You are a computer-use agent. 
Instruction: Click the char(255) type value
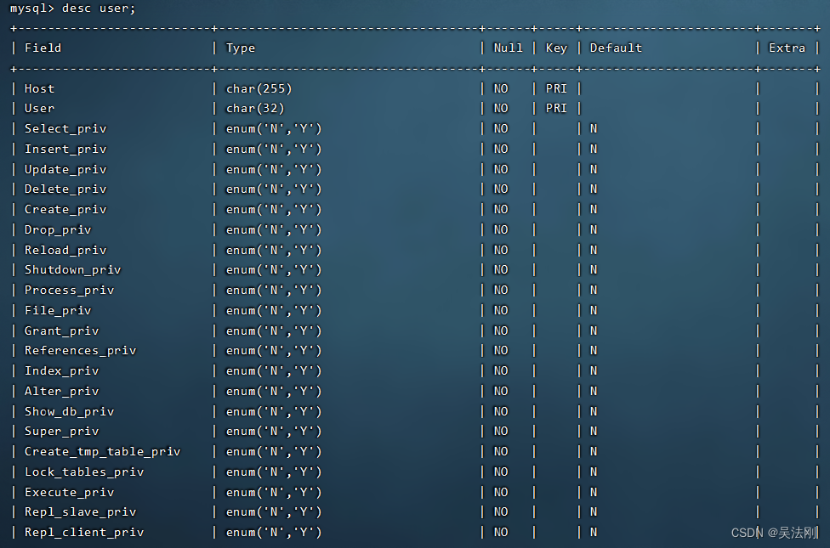[259, 89]
